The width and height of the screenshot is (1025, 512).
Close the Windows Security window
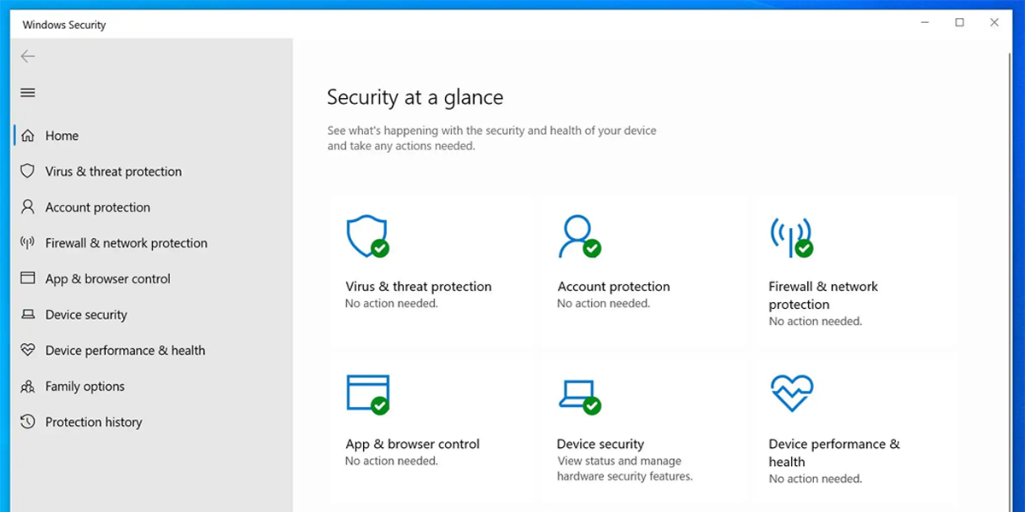[x=994, y=23]
